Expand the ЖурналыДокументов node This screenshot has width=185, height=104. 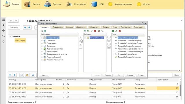42,49
